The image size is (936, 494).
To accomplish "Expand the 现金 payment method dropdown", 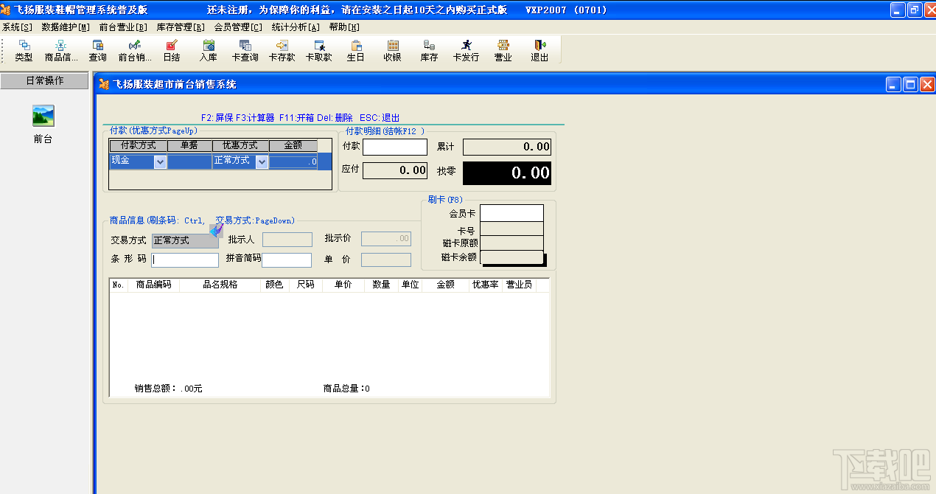I will tap(160, 162).
